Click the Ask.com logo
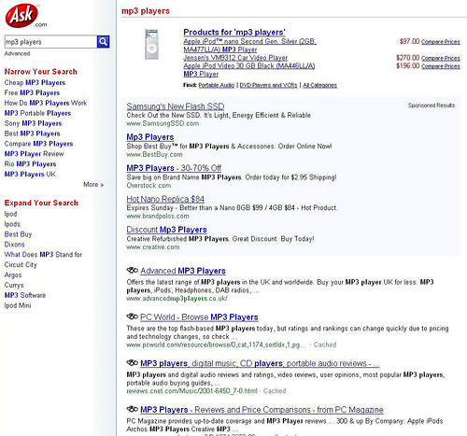 pyautogui.click(x=26, y=16)
